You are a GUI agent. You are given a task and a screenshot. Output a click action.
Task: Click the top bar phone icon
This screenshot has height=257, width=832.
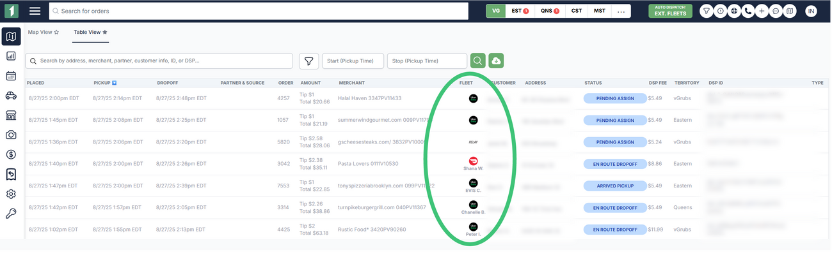click(x=747, y=11)
